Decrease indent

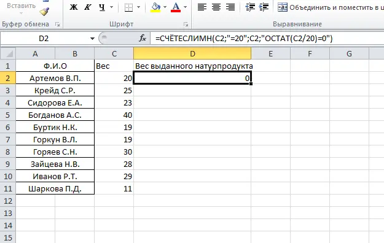pyautogui.click(x=250, y=7)
